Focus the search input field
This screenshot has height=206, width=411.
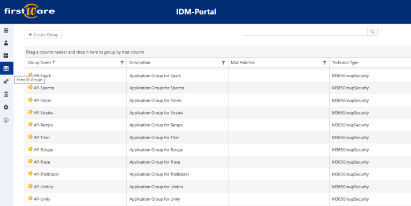[305, 32]
